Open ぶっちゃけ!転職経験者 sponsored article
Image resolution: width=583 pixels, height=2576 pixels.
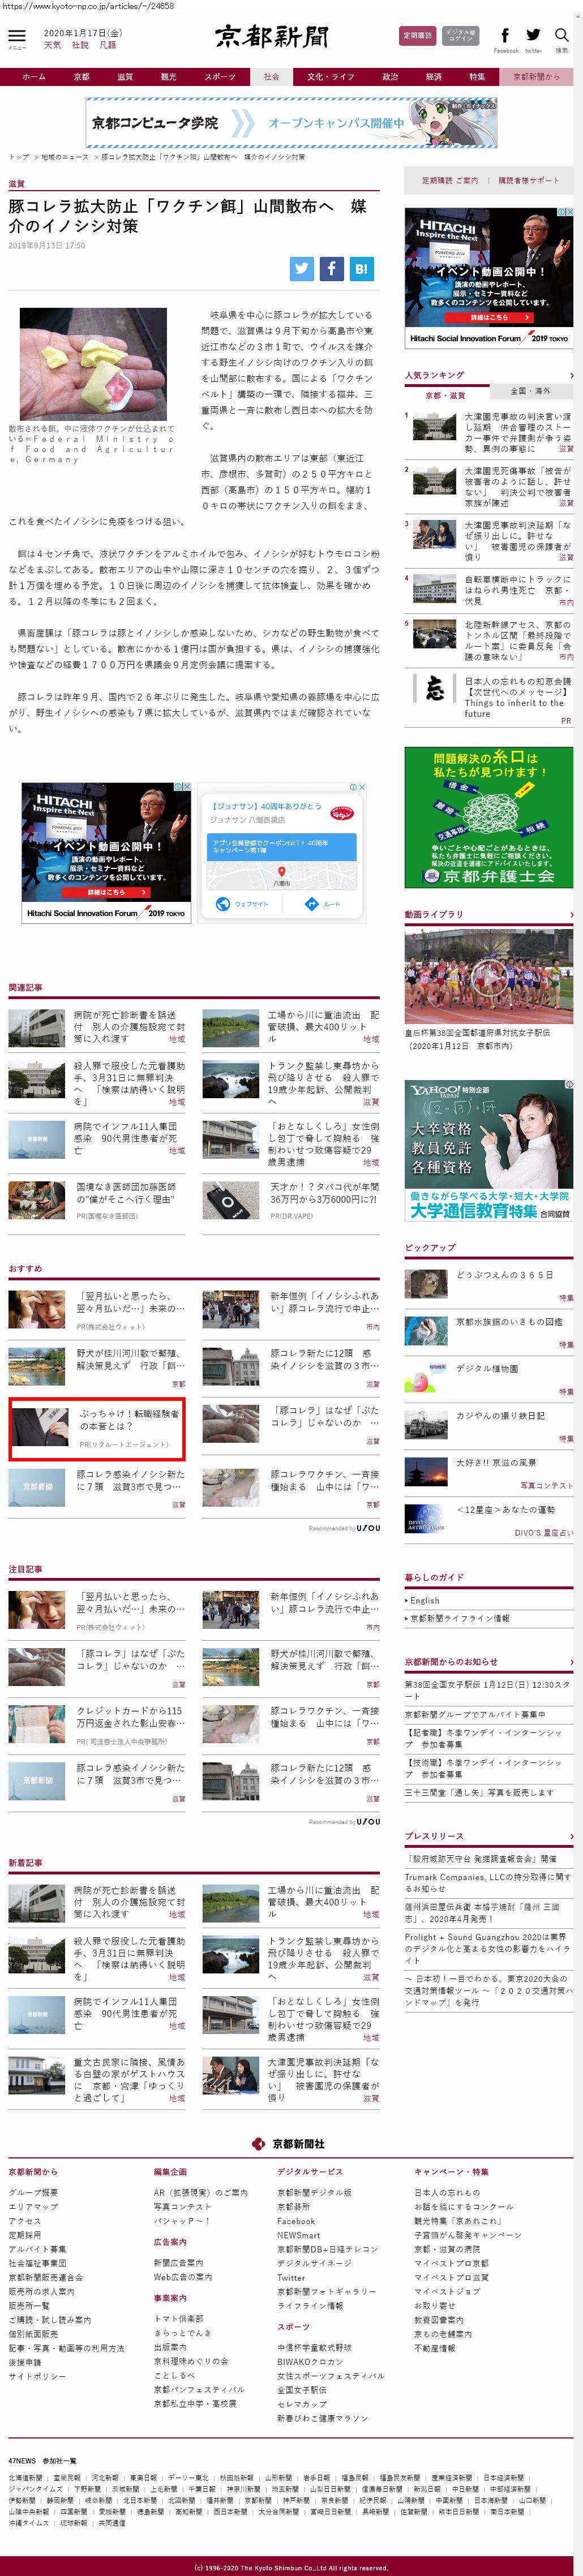[97, 1429]
